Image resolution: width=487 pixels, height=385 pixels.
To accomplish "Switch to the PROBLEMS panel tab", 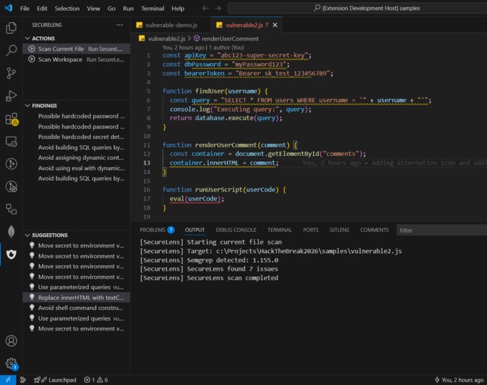I will click(x=157, y=230).
